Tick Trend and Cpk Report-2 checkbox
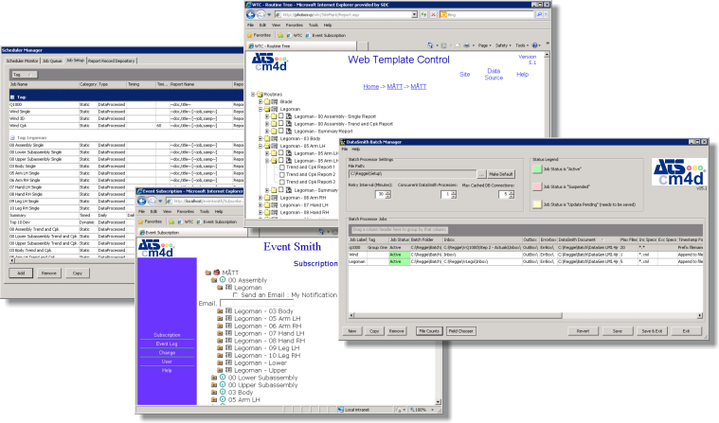Viewport: 719px width, 423px height. click(282, 175)
